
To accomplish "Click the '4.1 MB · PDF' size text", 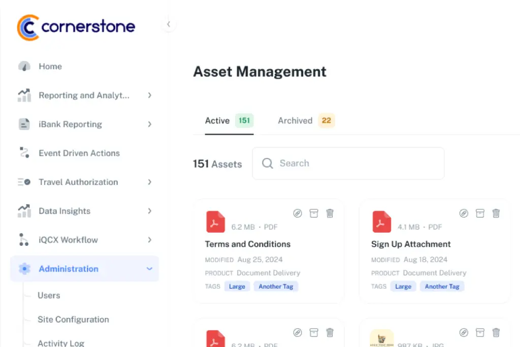I will click(420, 227).
